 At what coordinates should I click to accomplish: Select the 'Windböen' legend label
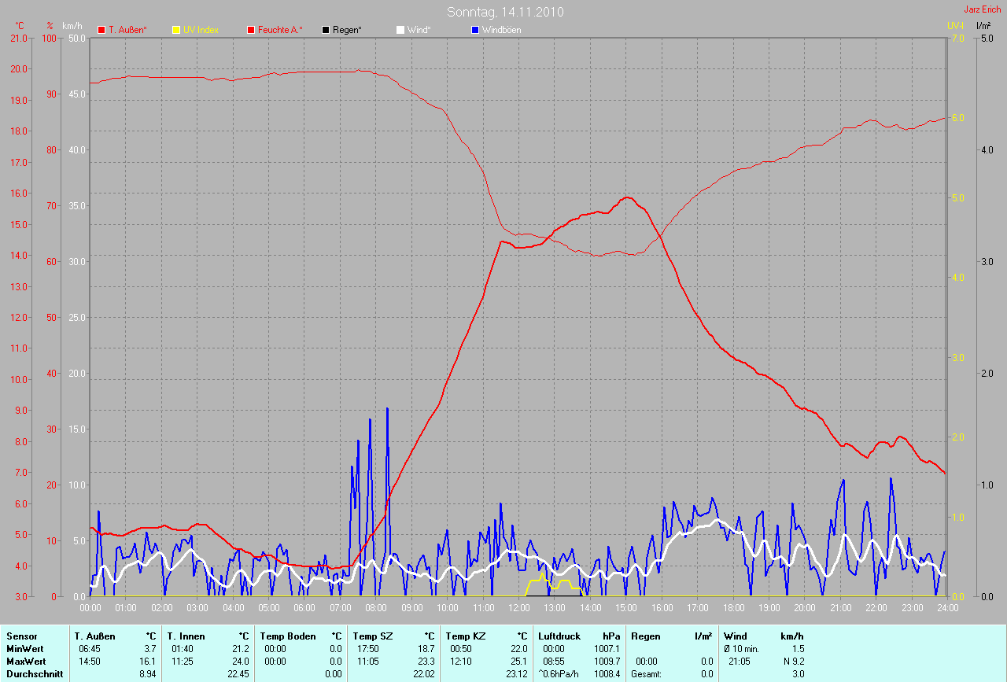tap(501, 30)
